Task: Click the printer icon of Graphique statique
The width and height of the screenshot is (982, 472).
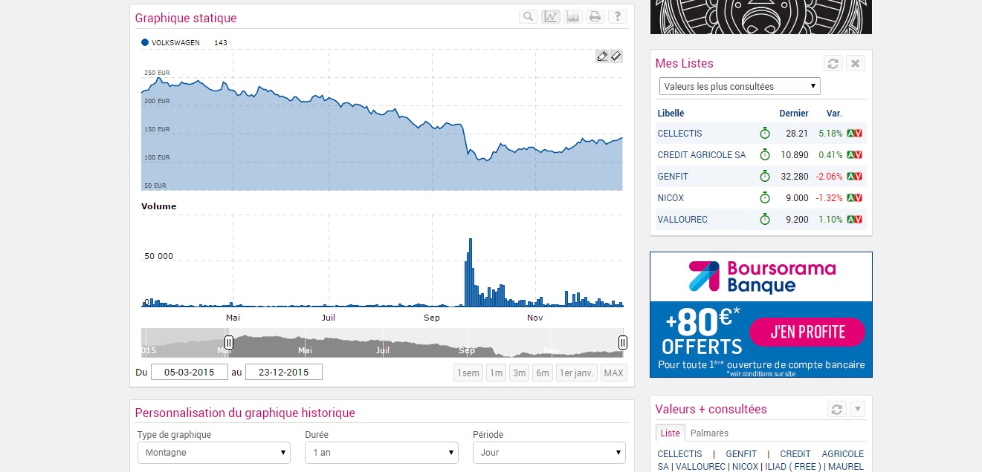Action: (595, 16)
